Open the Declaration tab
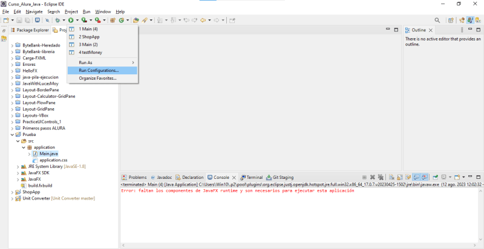This screenshot has width=484, height=249. [190, 177]
